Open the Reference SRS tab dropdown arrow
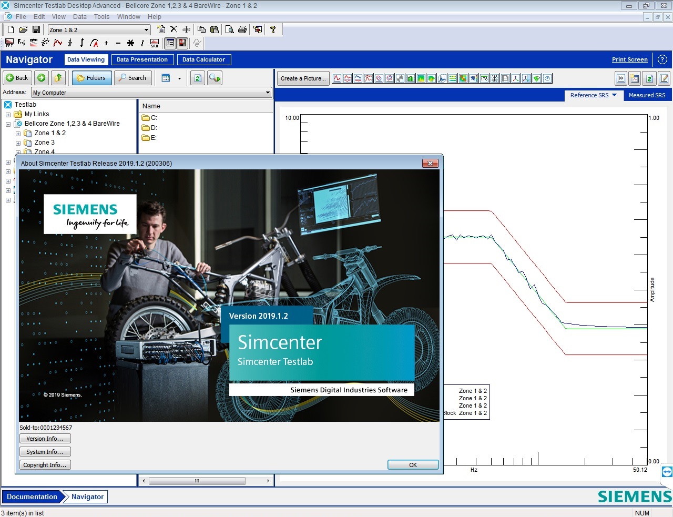 click(614, 95)
